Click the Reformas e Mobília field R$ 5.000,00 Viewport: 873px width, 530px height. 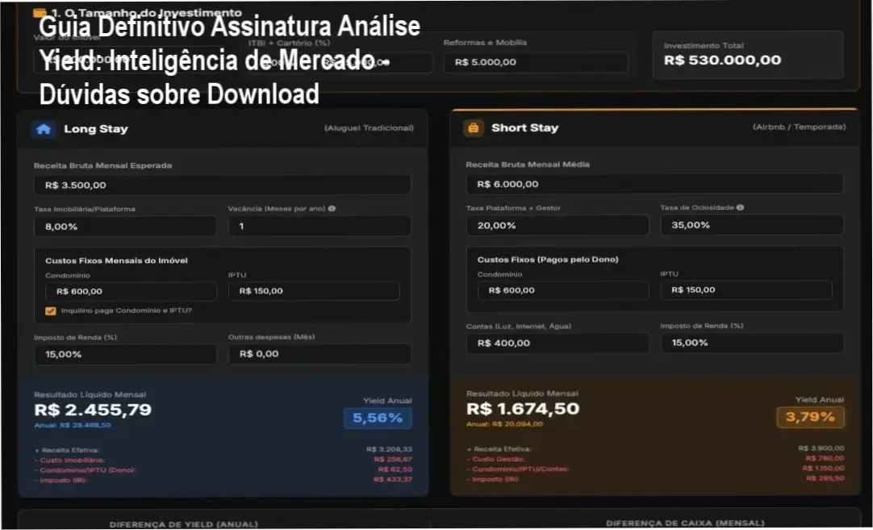[536, 62]
